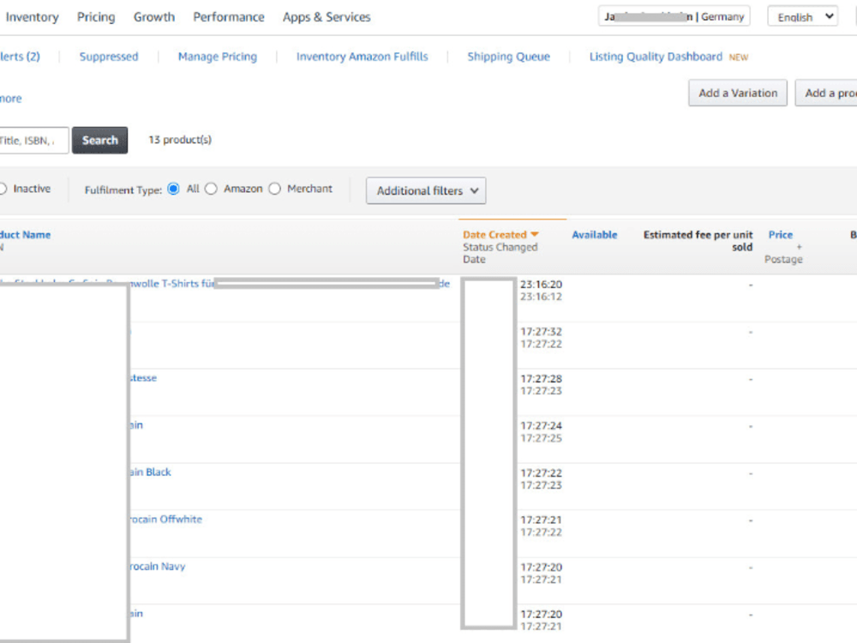Open the Germany marketplace account switcher
857x643 pixels.
674,16
